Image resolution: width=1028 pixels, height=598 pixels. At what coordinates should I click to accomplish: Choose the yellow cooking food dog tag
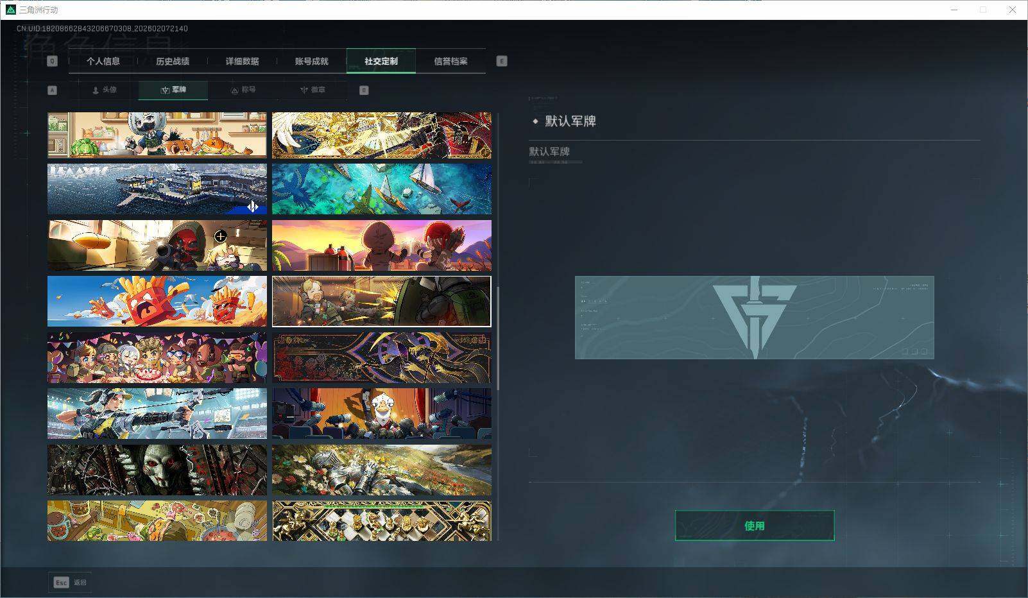157,521
